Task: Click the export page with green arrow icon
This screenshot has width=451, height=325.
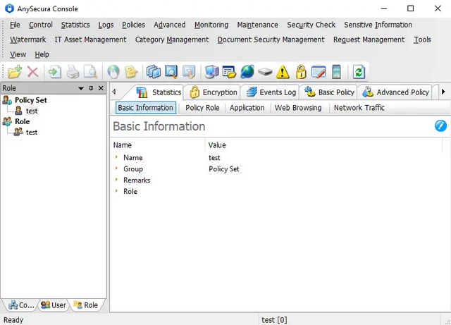Action: click(55, 72)
